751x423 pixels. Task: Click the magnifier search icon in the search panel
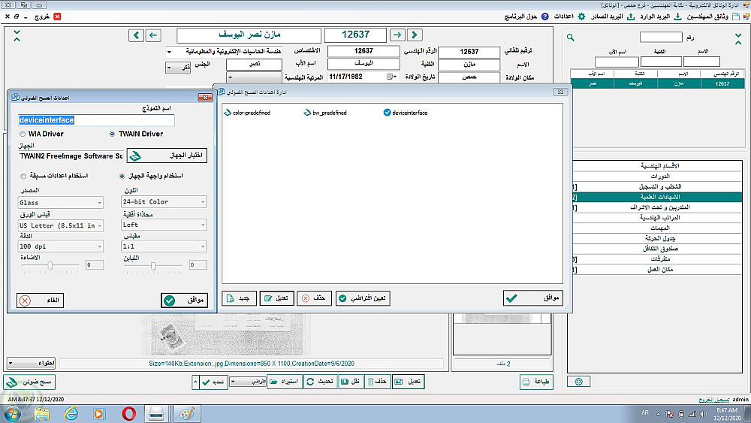[x=571, y=38]
